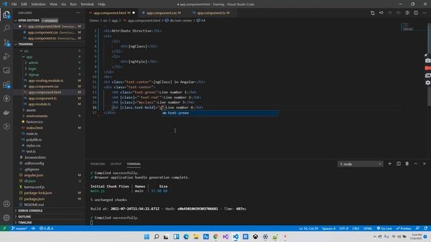Open the Docker view in activity bar
Screen dimensions: 431x242
click(6, 112)
